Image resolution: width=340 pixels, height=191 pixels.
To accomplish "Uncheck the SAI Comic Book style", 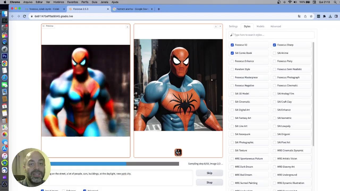I will click(232, 53).
